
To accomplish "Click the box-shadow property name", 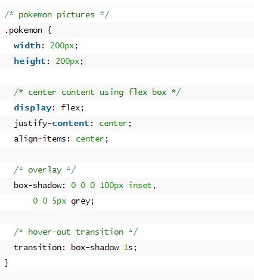I will point(38,186).
